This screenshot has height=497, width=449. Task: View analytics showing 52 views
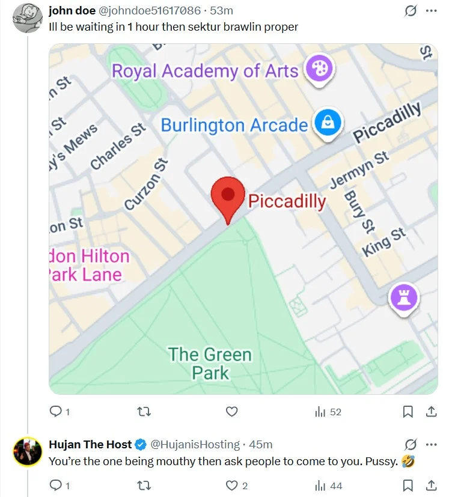click(x=328, y=412)
